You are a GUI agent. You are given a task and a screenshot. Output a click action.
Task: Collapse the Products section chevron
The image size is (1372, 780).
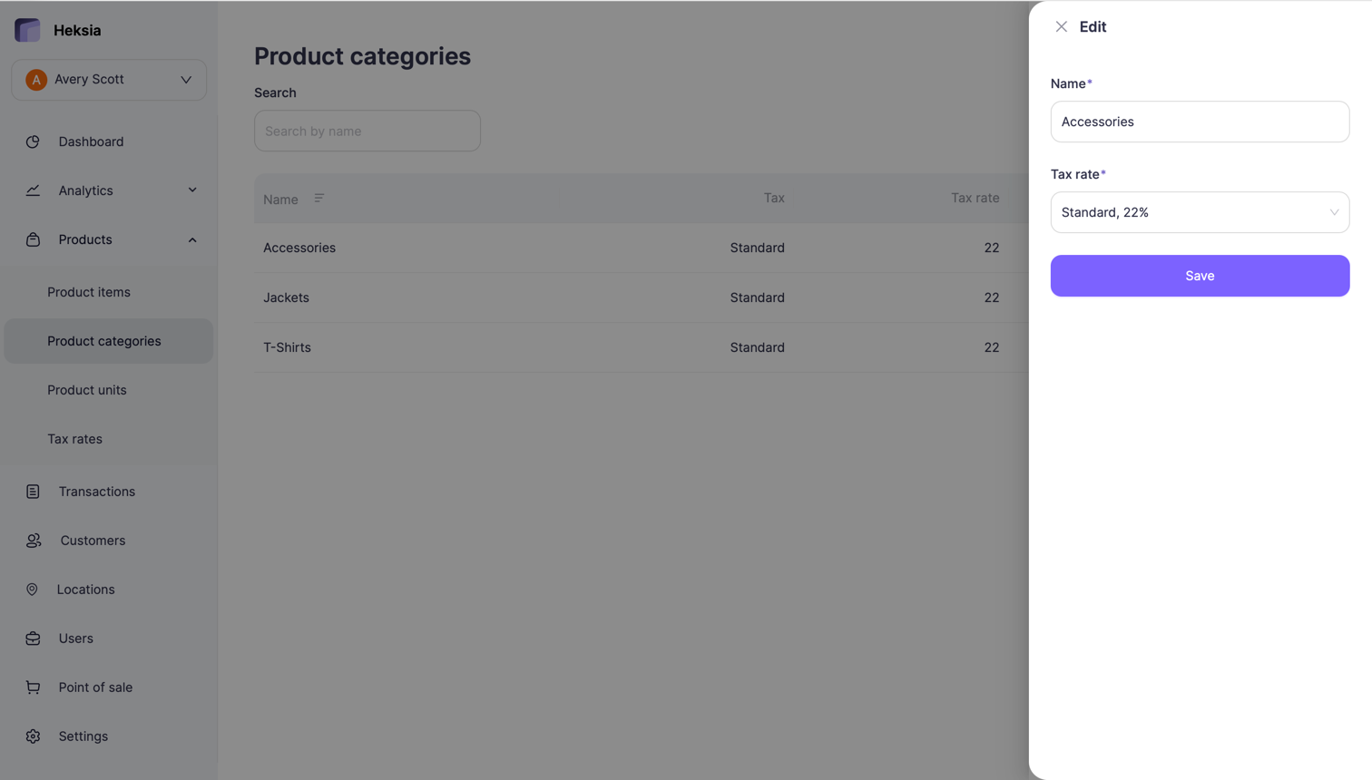191,239
